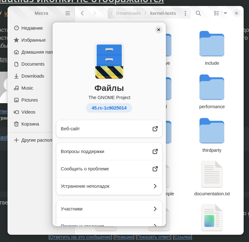Click the Ссылка link
This screenshot has height=242, width=249.
[x=183, y=237]
